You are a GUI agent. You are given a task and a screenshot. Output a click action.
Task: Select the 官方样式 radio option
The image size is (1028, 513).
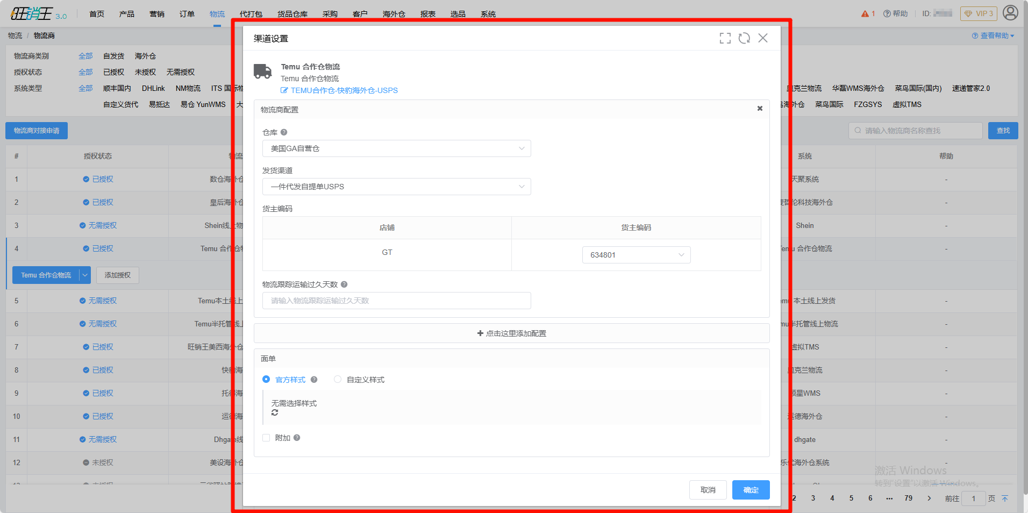point(266,380)
